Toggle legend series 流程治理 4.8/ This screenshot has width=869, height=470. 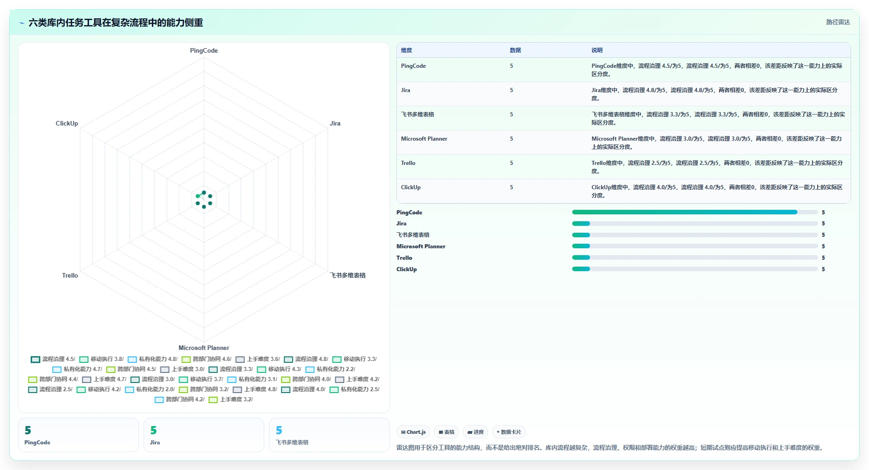[x=306, y=359]
